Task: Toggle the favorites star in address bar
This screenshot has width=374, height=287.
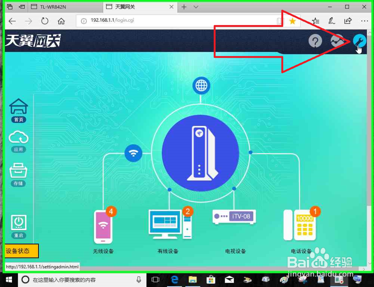Action: 292,21
